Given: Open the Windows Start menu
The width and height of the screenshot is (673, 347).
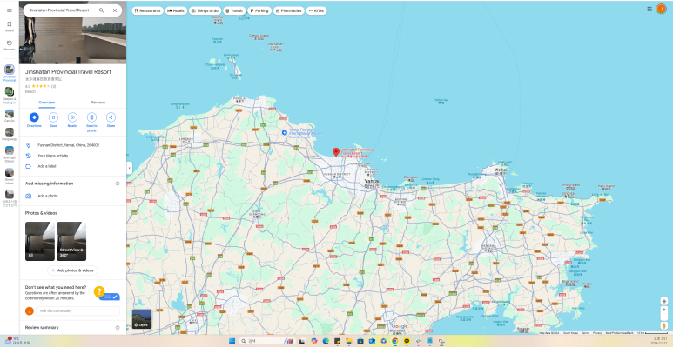Looking at the screenshot, I should pyautogui.click(x=232, y=341).
